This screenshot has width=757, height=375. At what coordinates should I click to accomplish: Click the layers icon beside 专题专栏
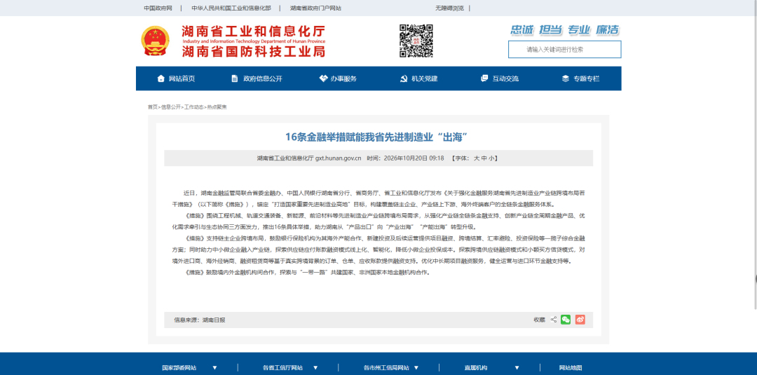pyautogui.click(x=566, y=79)
